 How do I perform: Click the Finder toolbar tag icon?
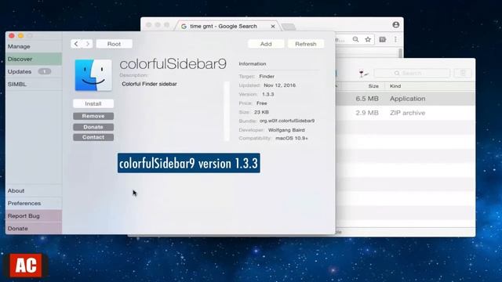click(x=363, y=74)
